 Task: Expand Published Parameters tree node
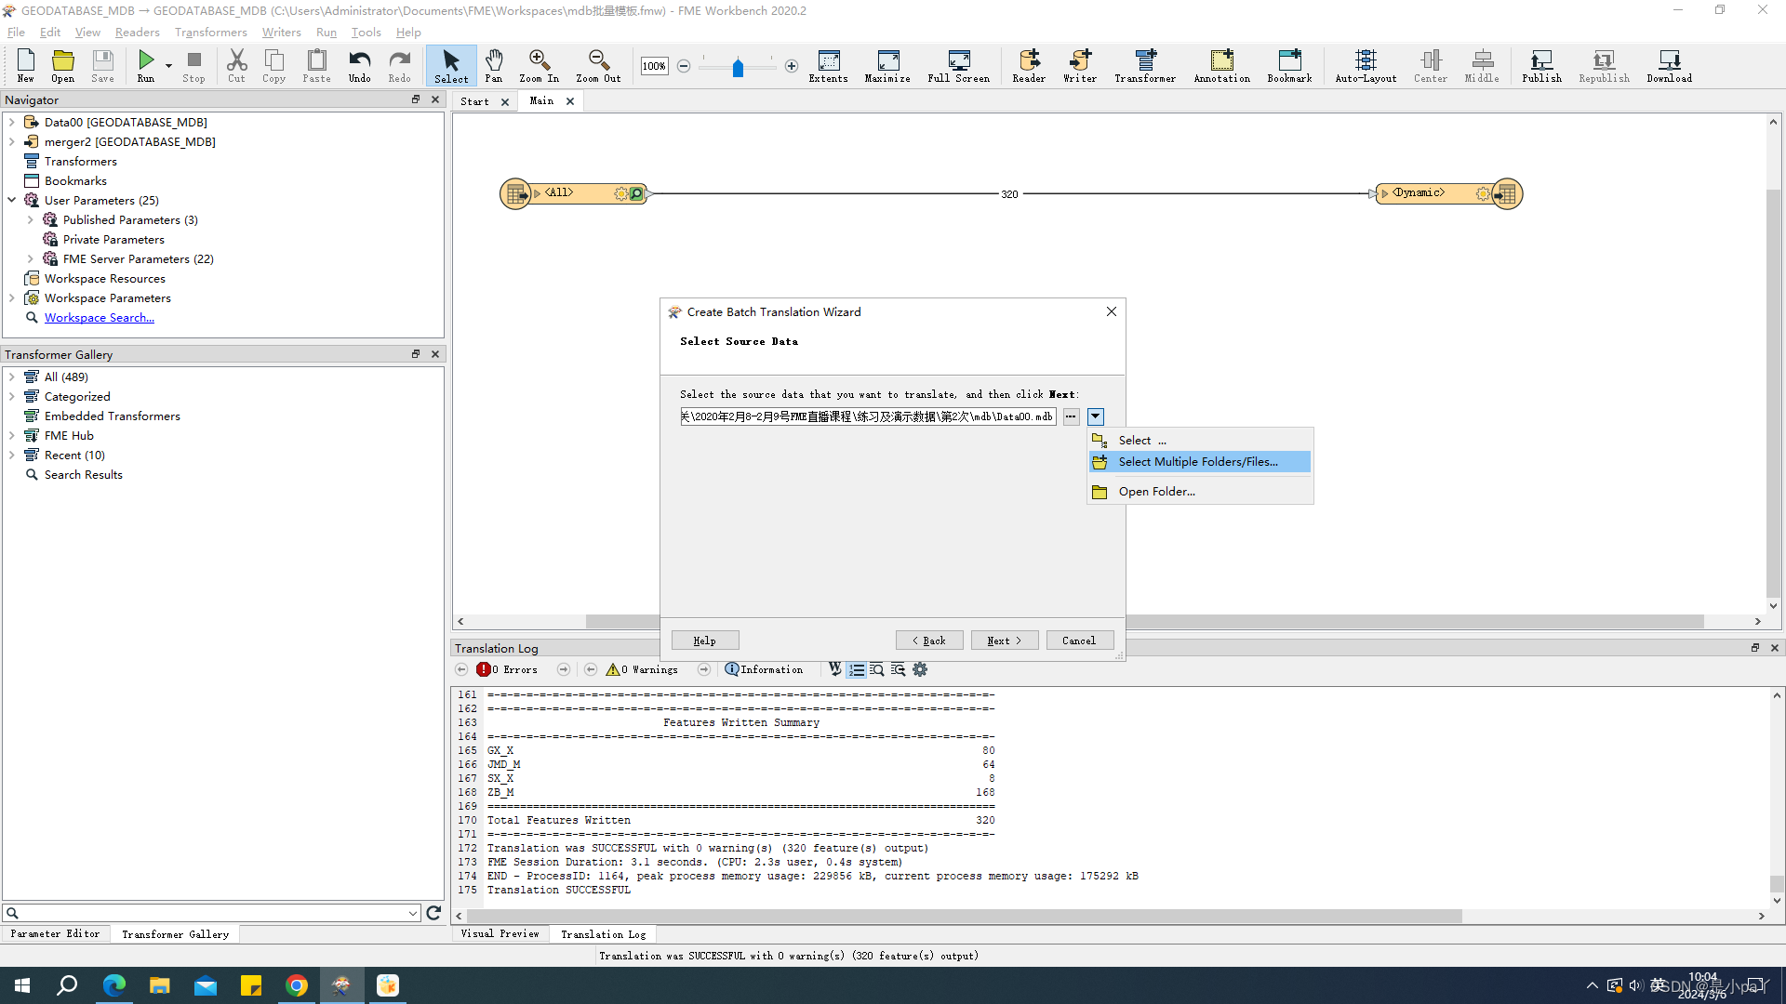31,220
